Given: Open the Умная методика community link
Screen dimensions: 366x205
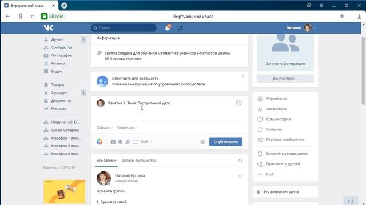Looking at the screenshot, I should click(65, 130).
